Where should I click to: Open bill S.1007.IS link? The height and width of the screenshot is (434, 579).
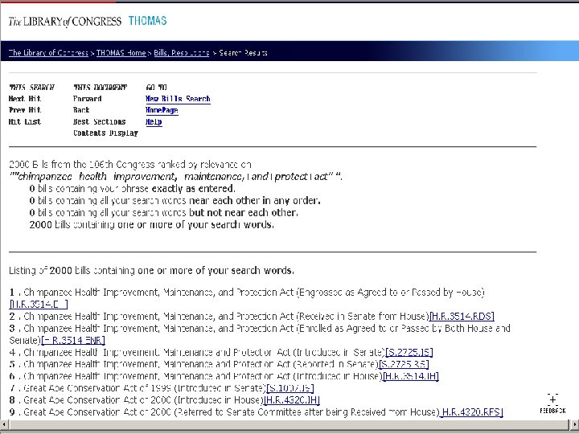(290, 388)
